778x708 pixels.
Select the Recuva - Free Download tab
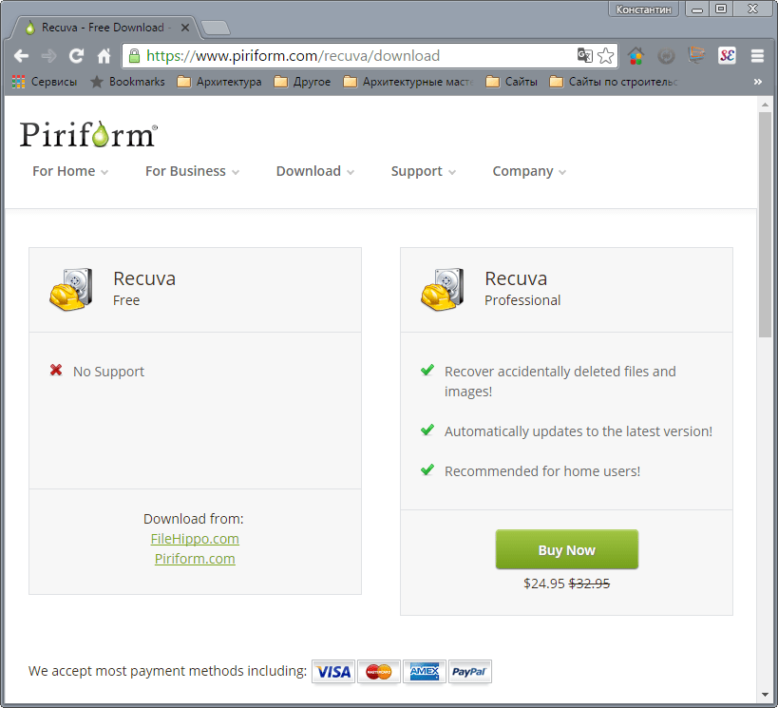coord(103,28)
